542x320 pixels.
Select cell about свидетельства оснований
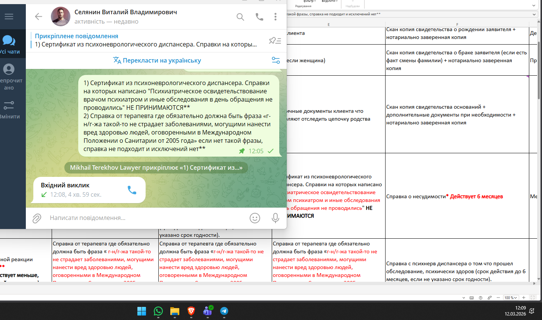point(457,114)
